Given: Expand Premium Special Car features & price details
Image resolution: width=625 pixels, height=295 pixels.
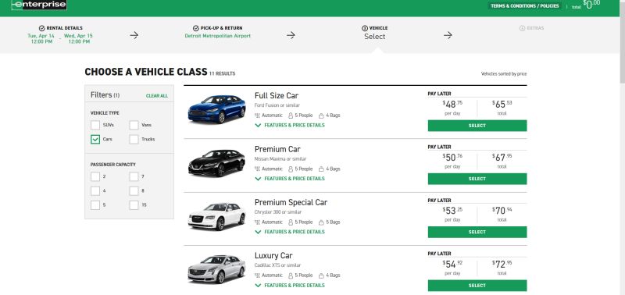Looking at the screenshot, I should tap(290, 232).
